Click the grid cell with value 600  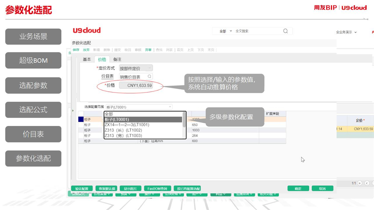point(225,141)
